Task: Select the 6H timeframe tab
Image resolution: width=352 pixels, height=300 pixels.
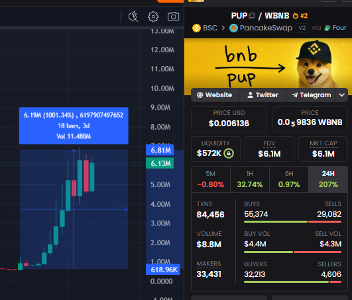Action: (289, 179)
